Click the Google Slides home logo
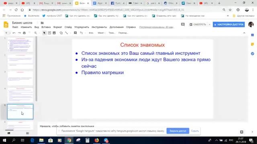 pyautogui.click(x=6, y=25)
